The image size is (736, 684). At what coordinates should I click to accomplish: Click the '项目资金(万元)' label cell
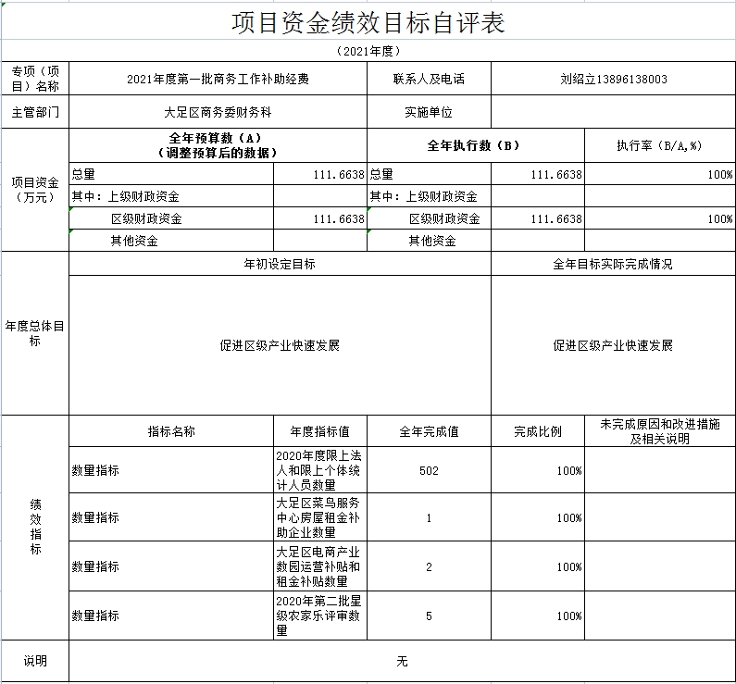(x=35, y=190)
